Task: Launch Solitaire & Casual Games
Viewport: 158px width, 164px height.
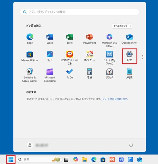Action: pyautogui.click(x=30, y=75)
